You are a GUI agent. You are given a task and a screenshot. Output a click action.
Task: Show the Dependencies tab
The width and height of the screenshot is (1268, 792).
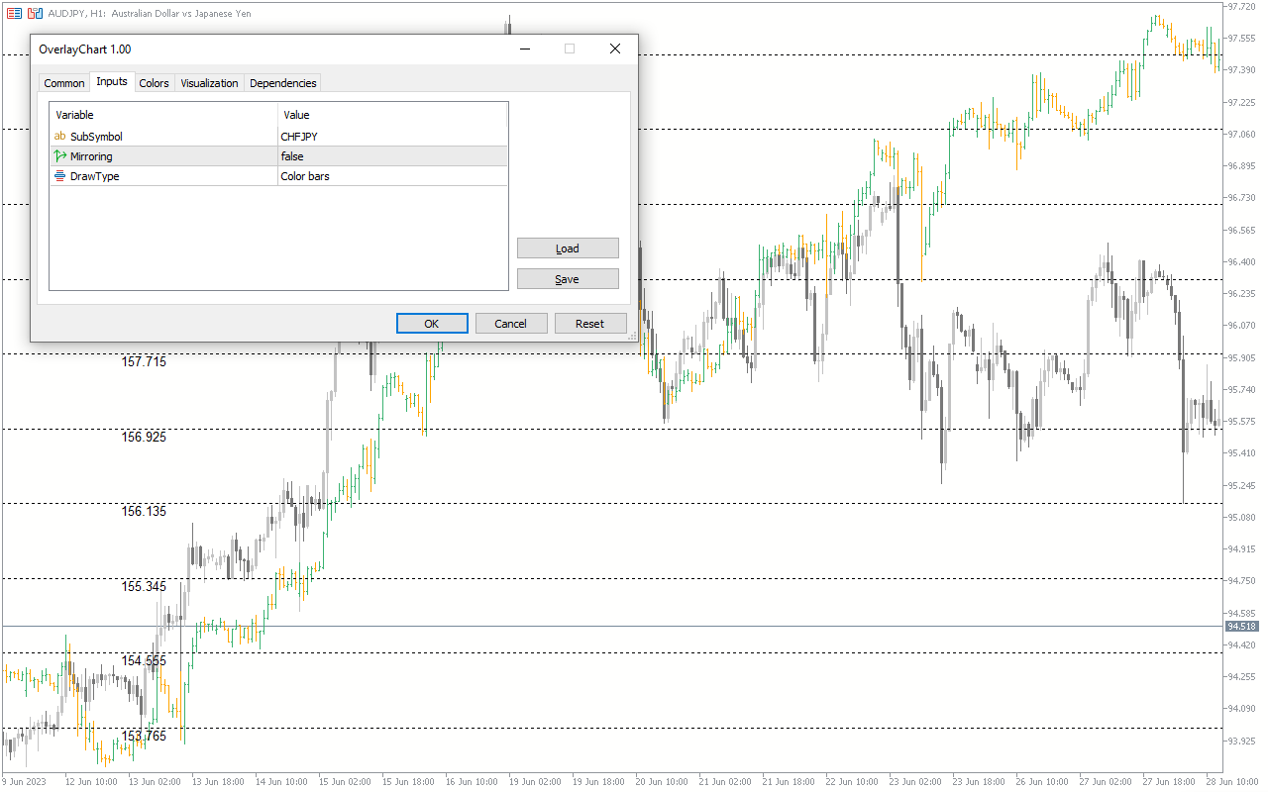point(283,83)
